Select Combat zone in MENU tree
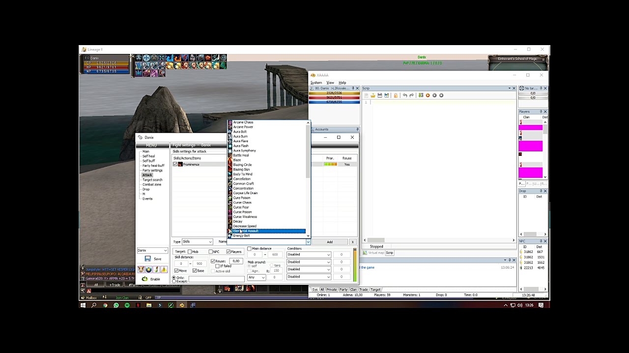Viewport: 629px width, 353px height. click(x=151, y=185)
